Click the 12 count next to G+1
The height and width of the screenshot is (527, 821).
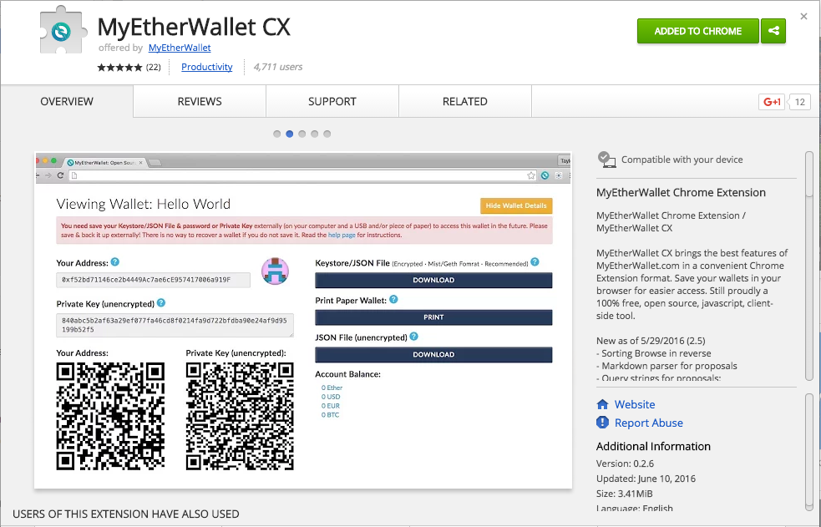pos(800,102)
